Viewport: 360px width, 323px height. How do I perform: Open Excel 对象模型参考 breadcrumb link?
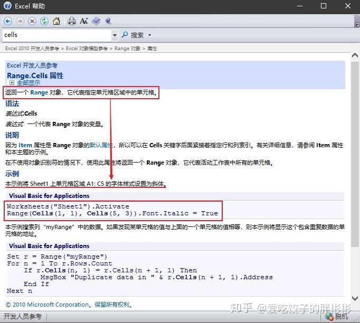(87, 49)
